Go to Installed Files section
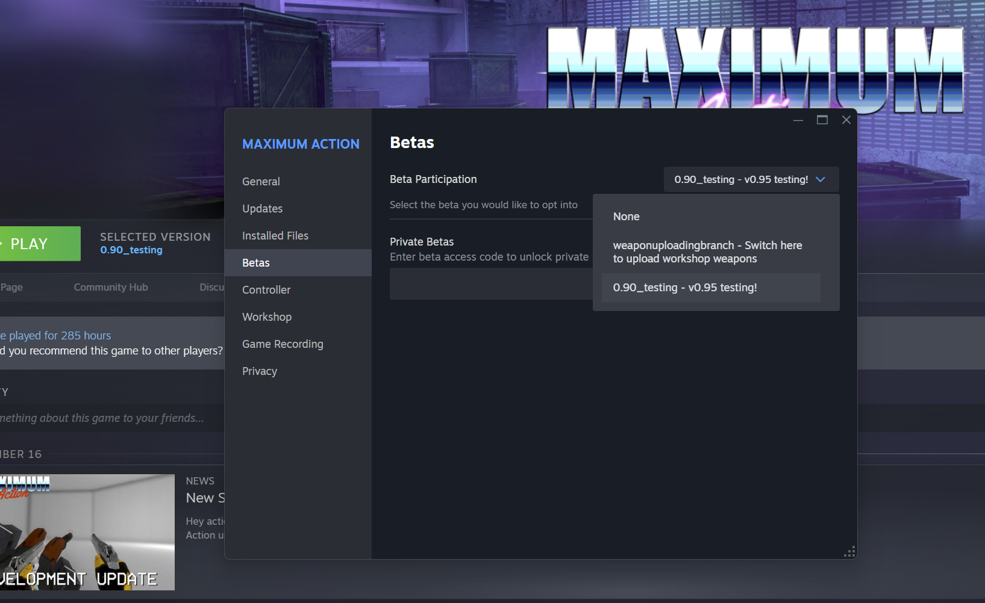The image size is (985, 603). point(298,236)
